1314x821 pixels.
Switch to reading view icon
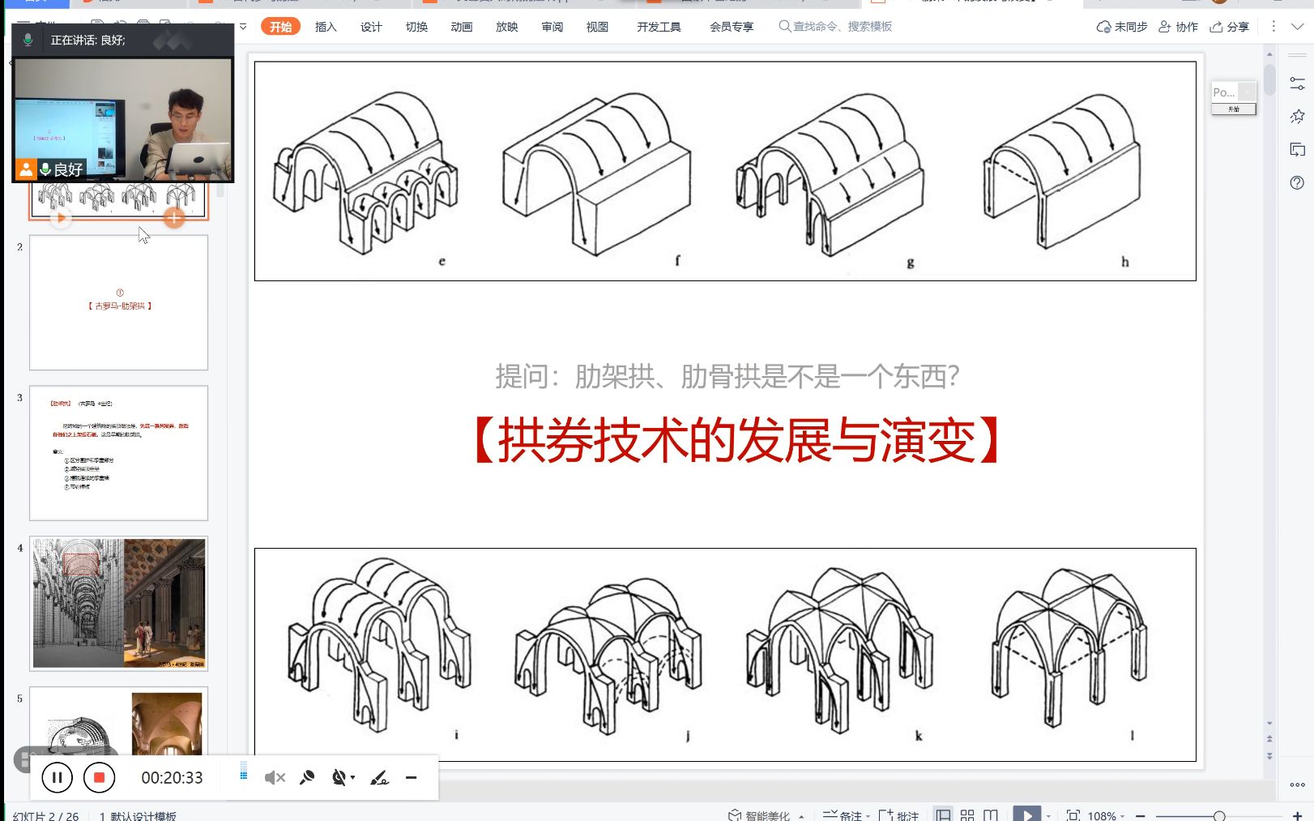pyautogui.click(x=991, y=815)
